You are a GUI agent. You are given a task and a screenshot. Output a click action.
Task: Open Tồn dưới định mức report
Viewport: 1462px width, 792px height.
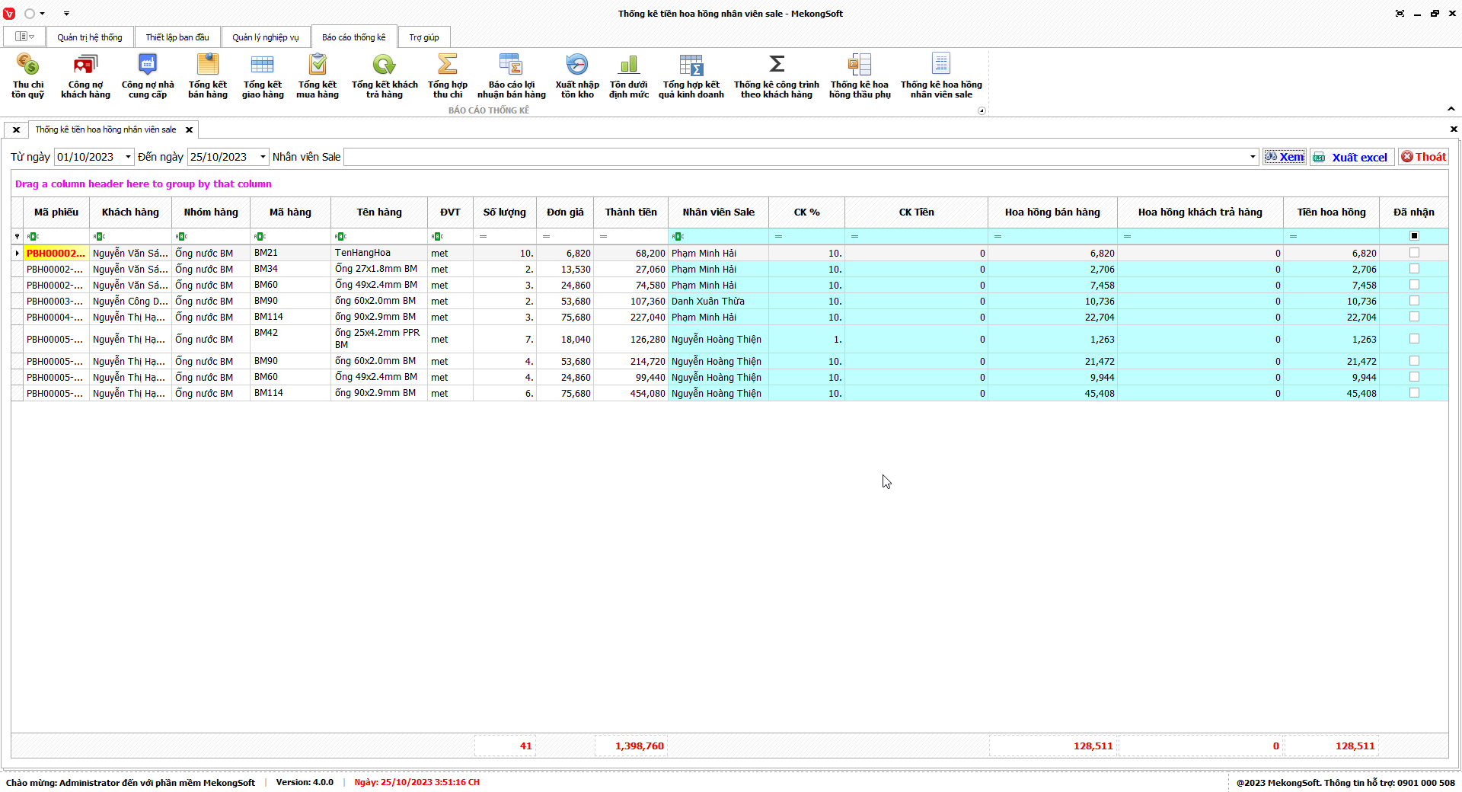629,75
